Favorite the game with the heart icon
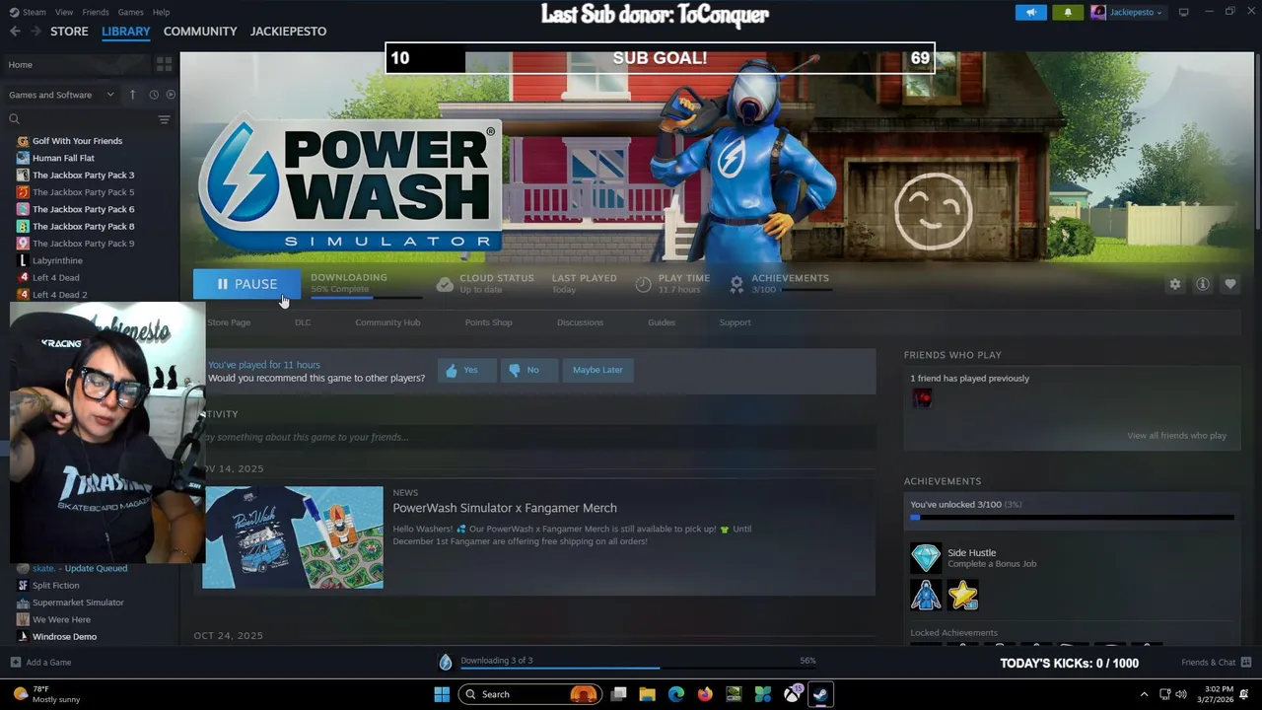1262x710 pixels. coord(1229,284)
